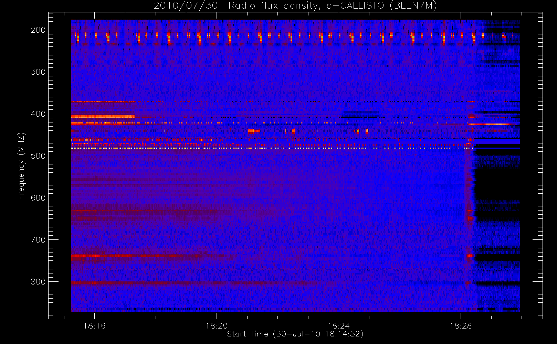Viewport: 557px width, 344px height.
Task: Click the plot title '2010/07/30 Radio flux density, e-CALLISTO (BLEN7M)'
Action: point(295,6)
